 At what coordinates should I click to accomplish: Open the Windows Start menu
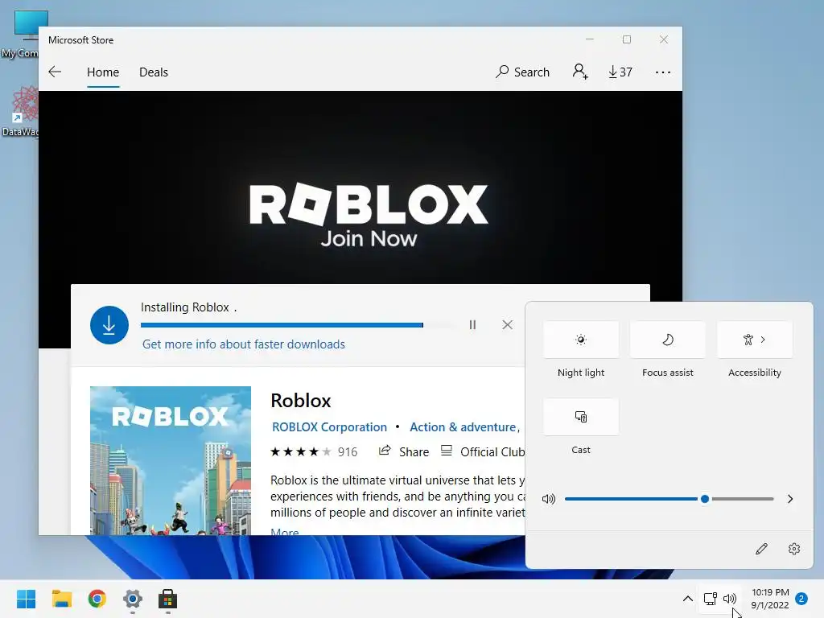[x=27, y=599]
